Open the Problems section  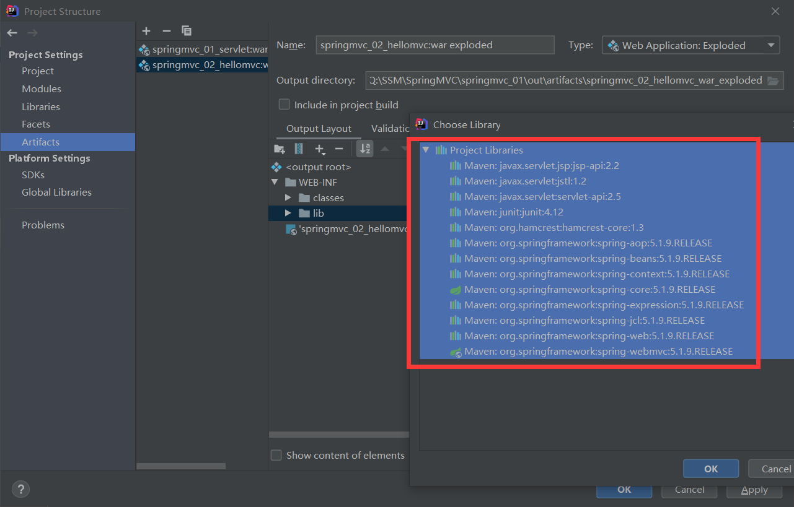[43, 225]
